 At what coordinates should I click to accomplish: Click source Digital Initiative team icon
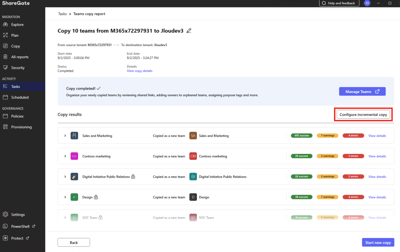pyautogui.click(x=74, y=177)
